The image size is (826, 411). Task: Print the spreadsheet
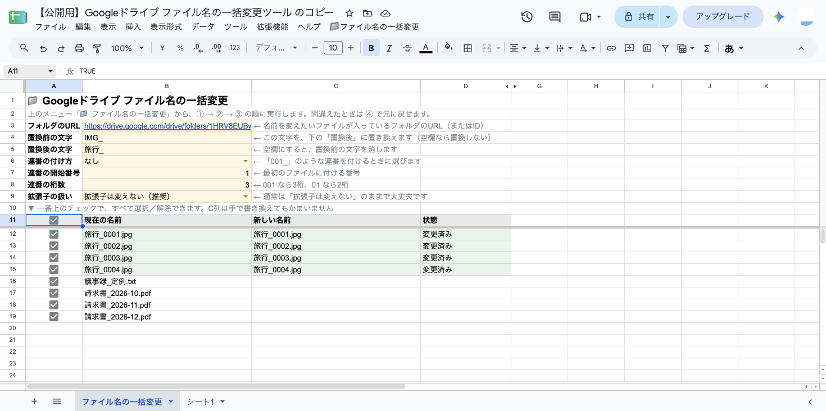pyautogui.click(x=79, y=48)
